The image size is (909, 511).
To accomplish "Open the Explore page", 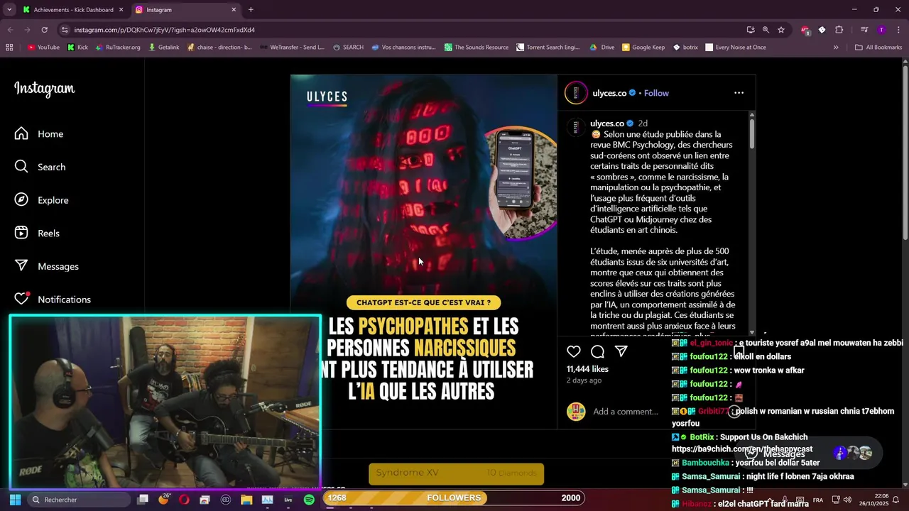I will pyautogui.click(x=42, y=200).
